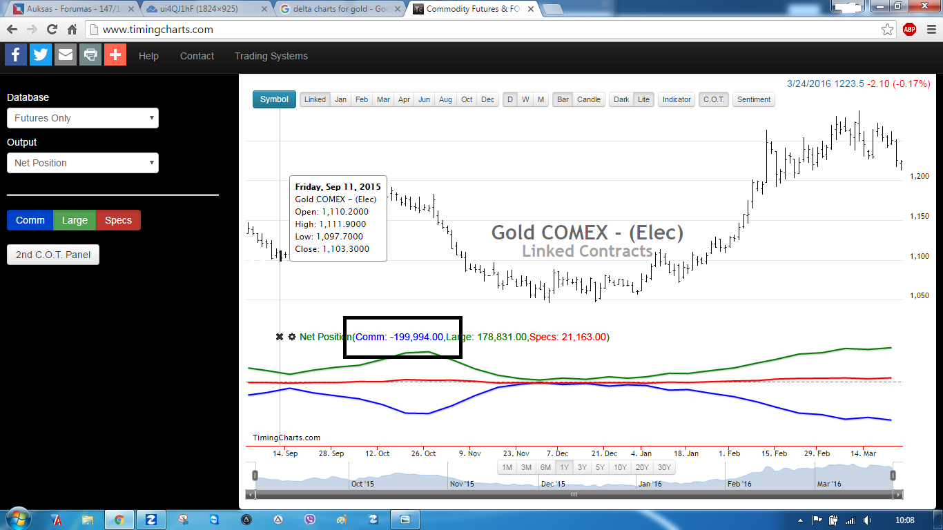Select Candle chart style
This screenshot has width=943, height=530.
point(589,99)
